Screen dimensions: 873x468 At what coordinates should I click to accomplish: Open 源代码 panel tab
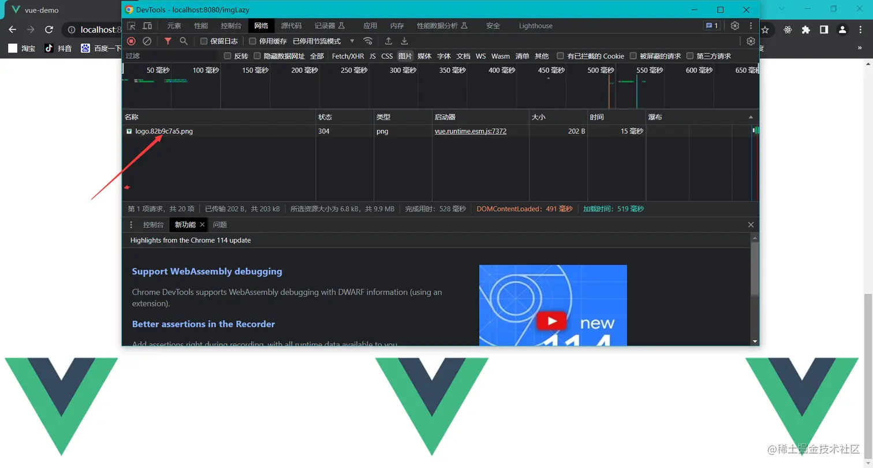(291, 26)
